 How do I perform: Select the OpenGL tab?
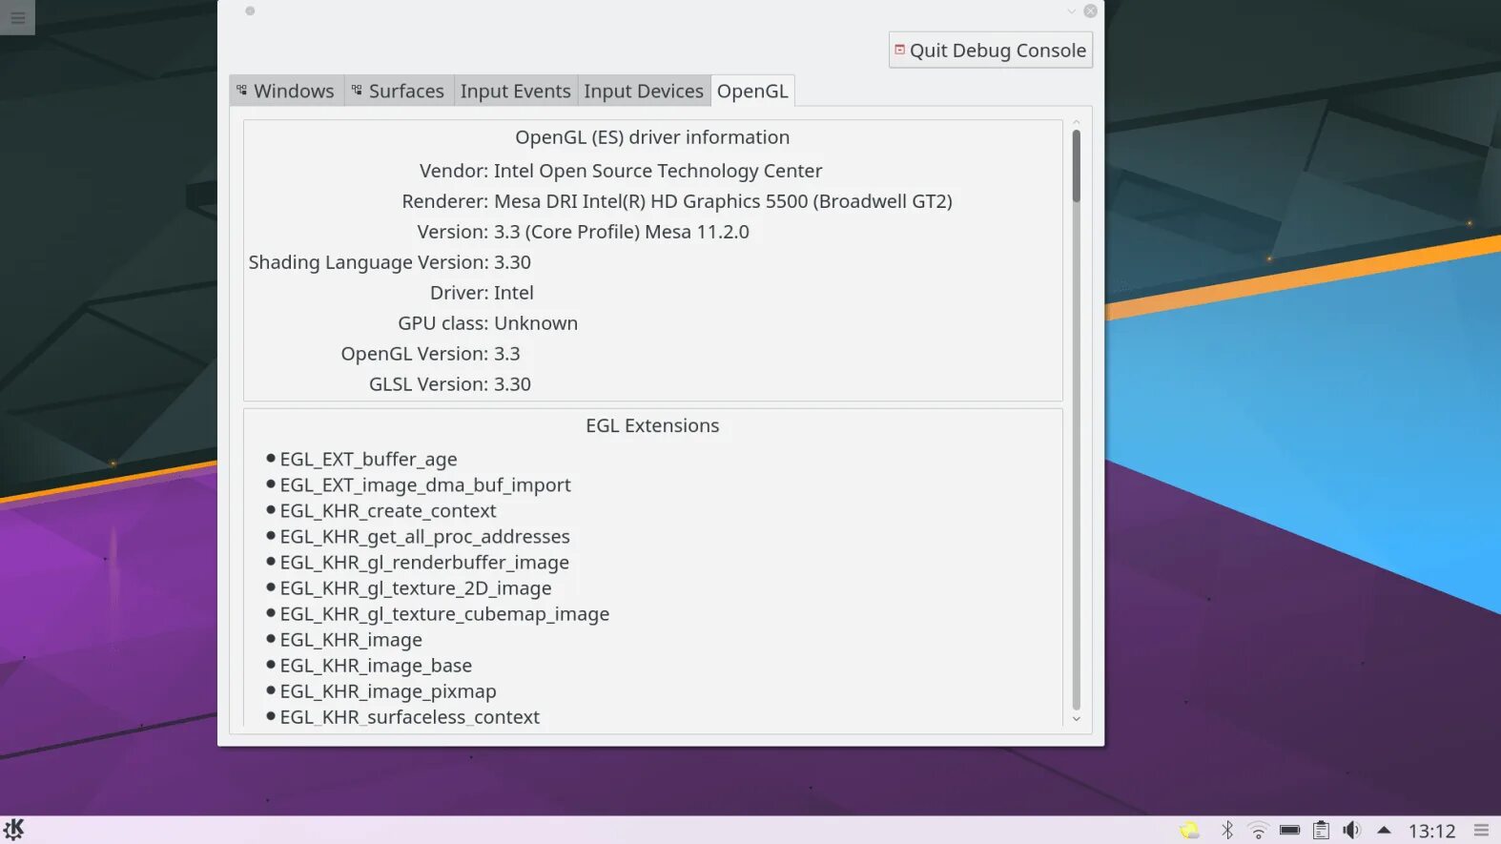[x=752, y=91]
